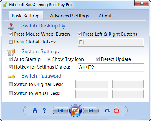The image size is (151, 121).
Task: Disable Auto Startup option
Action: click(11, 59)
